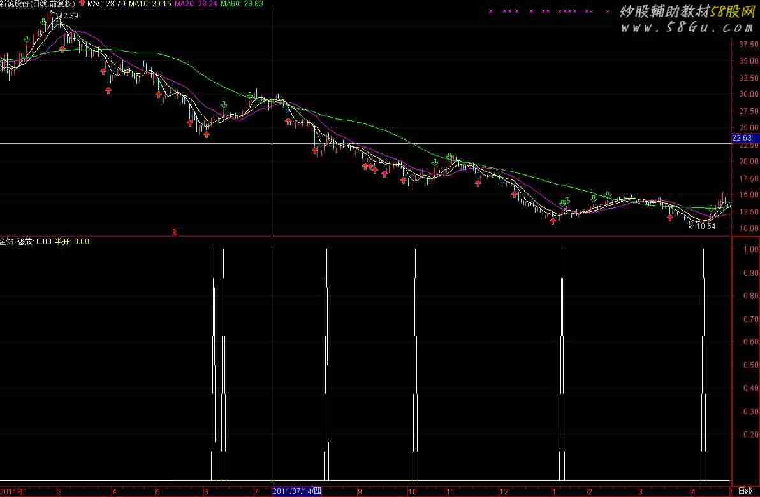
Task: Click the red arrow icon before MA5
Action: pos(82,4)
